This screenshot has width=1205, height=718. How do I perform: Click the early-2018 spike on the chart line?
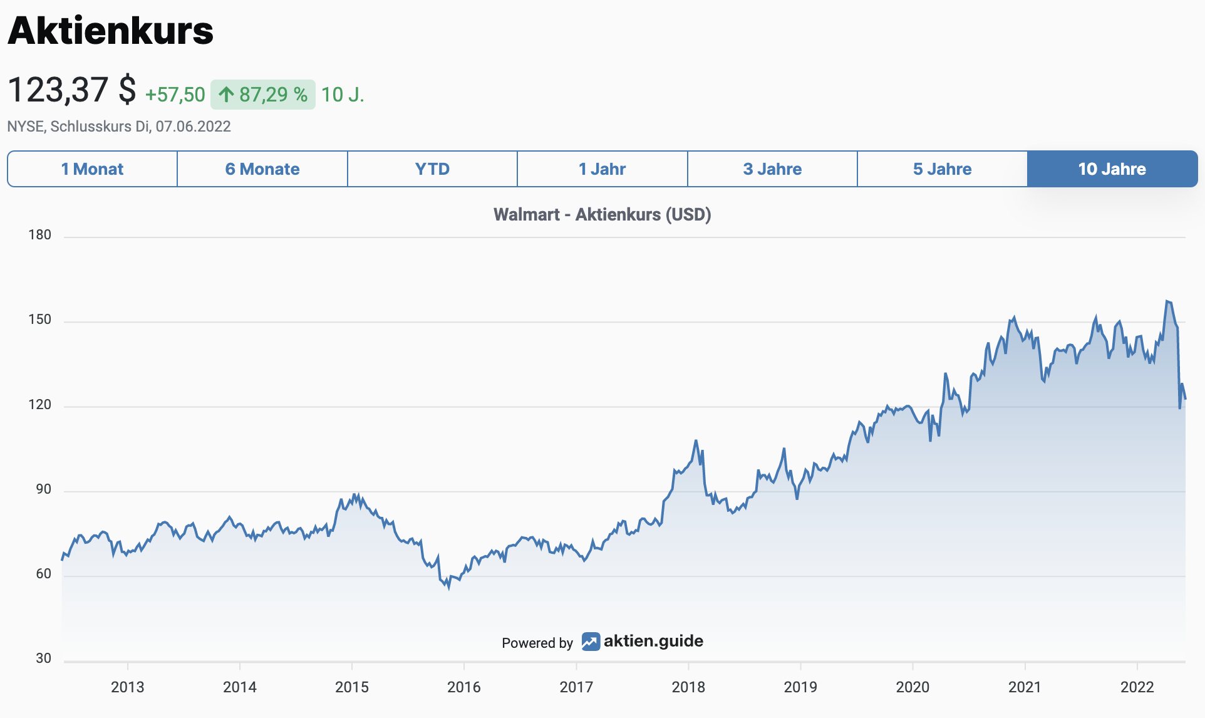[696, 441]
